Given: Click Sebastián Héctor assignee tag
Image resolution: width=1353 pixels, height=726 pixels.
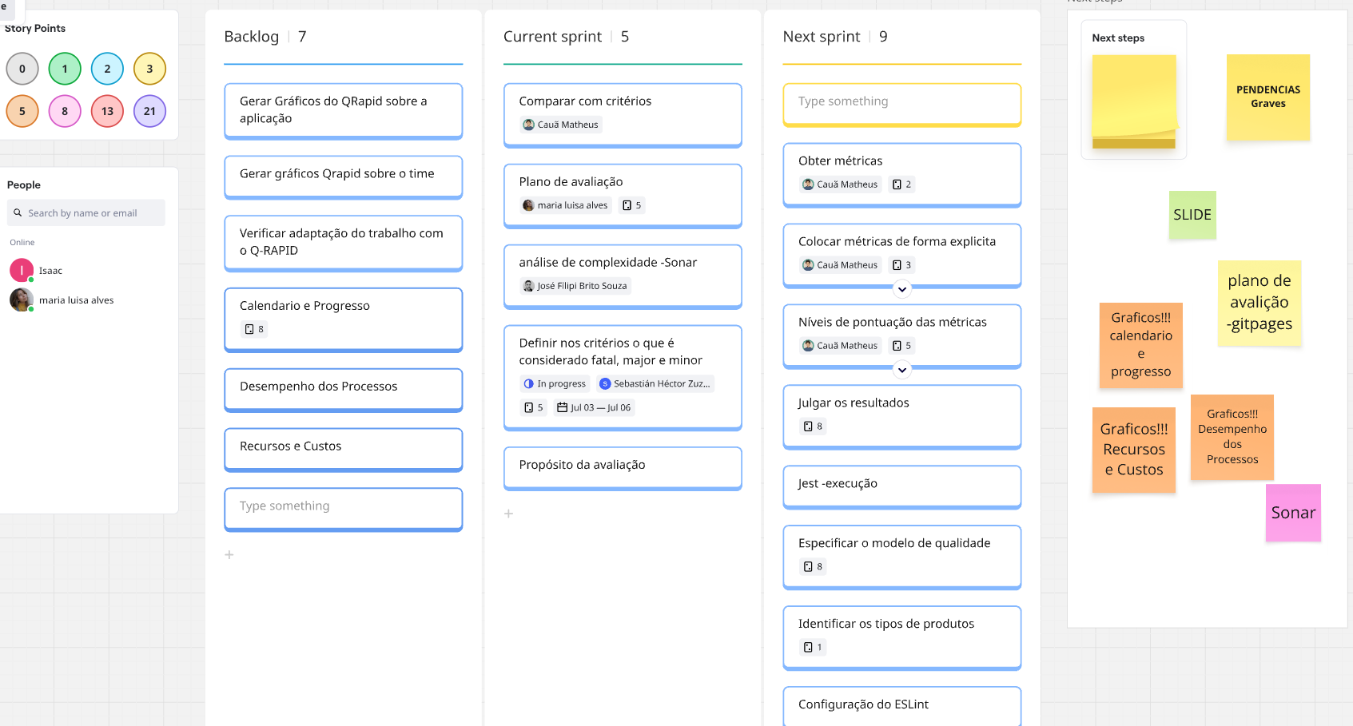Looking at the screenshot, I should click(x=655, y=384).
